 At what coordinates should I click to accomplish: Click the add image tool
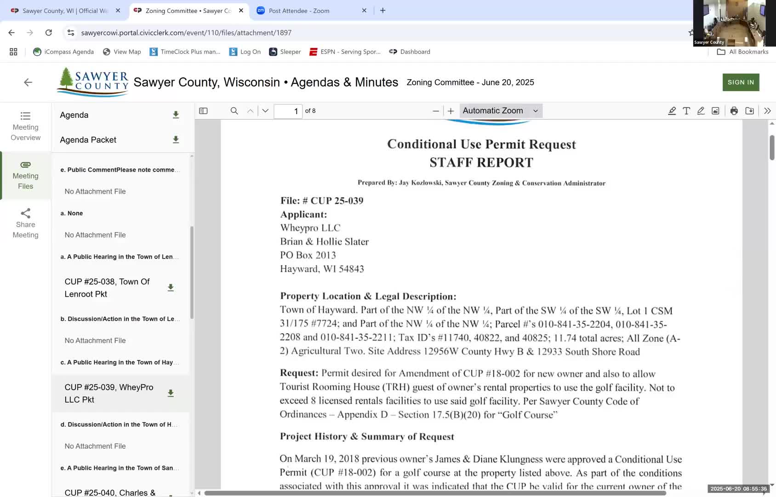click(x=715, y=111)
